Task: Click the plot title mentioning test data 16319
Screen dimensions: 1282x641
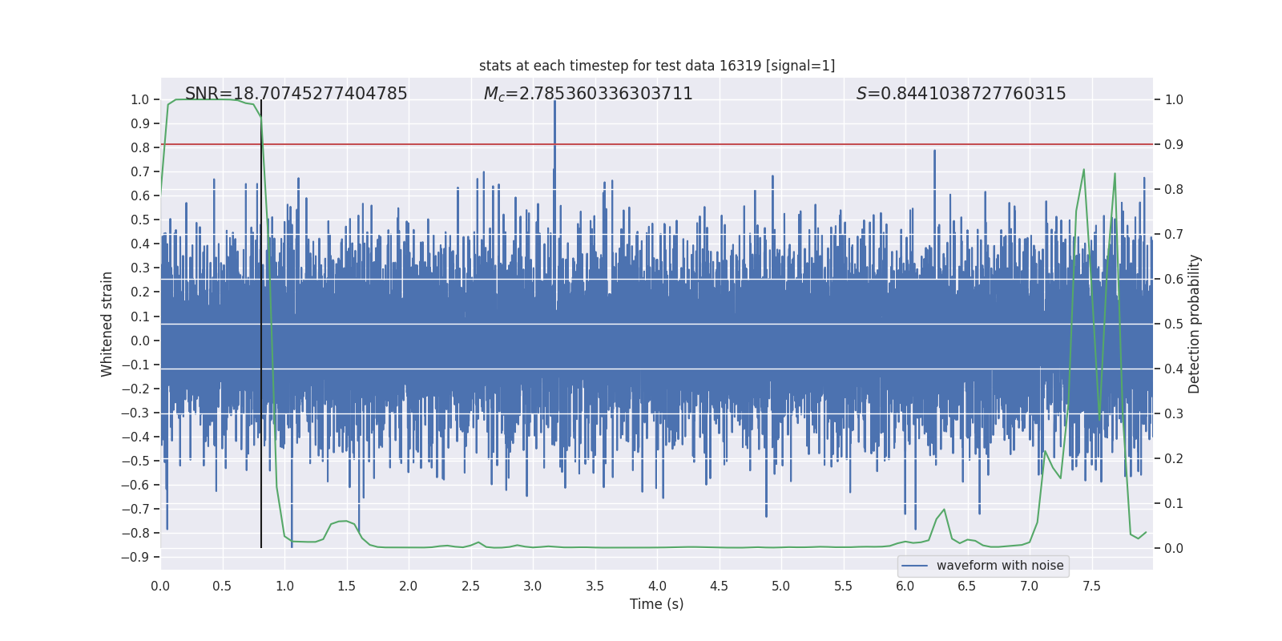Action: [657, 66]
